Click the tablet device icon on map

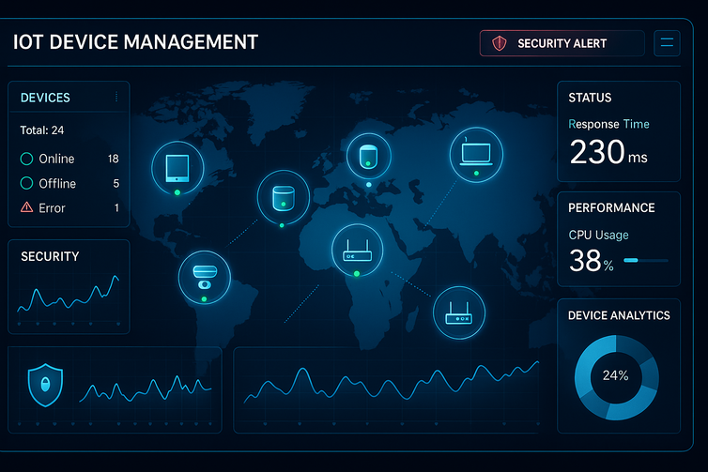pos(177,167)
